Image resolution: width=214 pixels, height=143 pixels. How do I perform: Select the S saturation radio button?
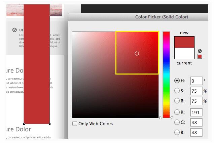point(177,91)
